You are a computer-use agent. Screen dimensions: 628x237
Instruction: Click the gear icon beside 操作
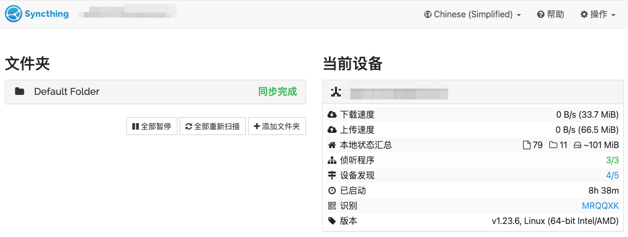[x=584, y=15]
